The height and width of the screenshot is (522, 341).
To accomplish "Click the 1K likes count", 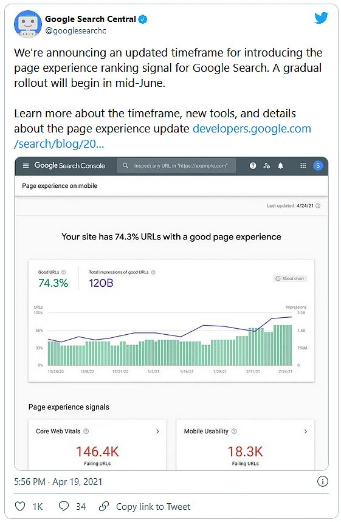I will click(x=38, y=507).
